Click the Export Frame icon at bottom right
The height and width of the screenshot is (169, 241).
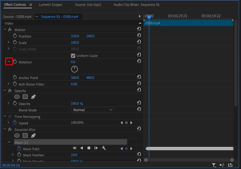coord(230,165)
